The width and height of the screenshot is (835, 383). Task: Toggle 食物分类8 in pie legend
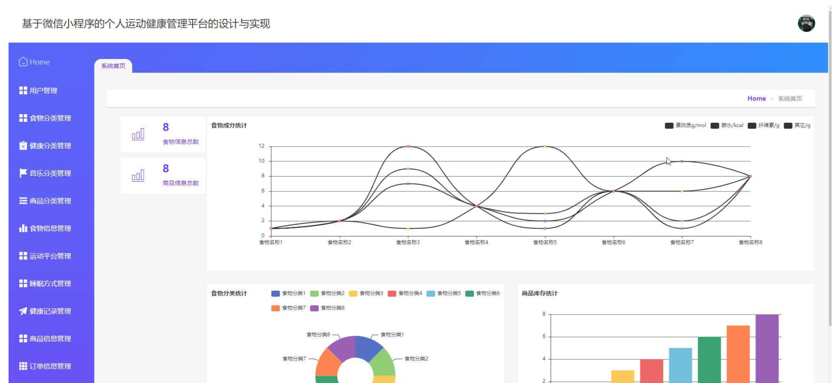pyautogui.click(x=327, y=308)
